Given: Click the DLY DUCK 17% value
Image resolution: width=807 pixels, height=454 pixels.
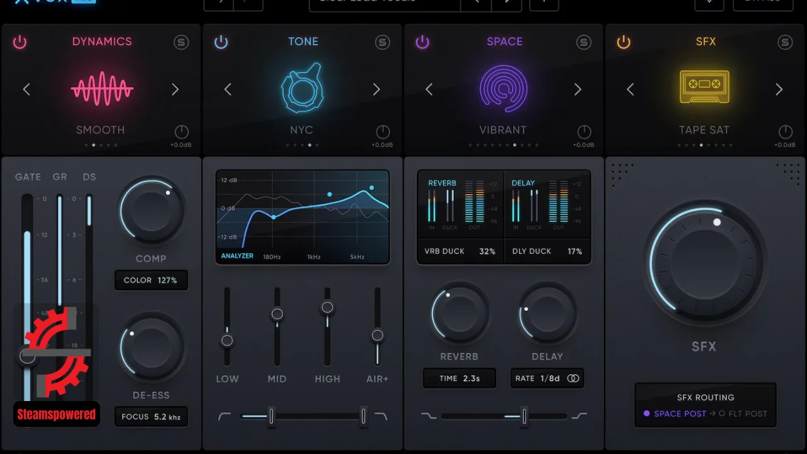Looking at the screenshot, I should coord(574,251).
